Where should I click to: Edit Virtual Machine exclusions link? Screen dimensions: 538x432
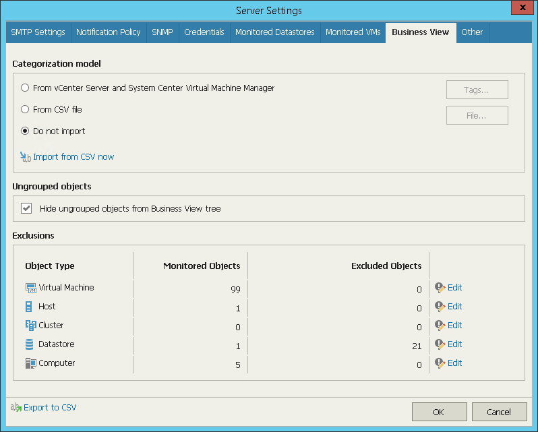coord(455,288)
